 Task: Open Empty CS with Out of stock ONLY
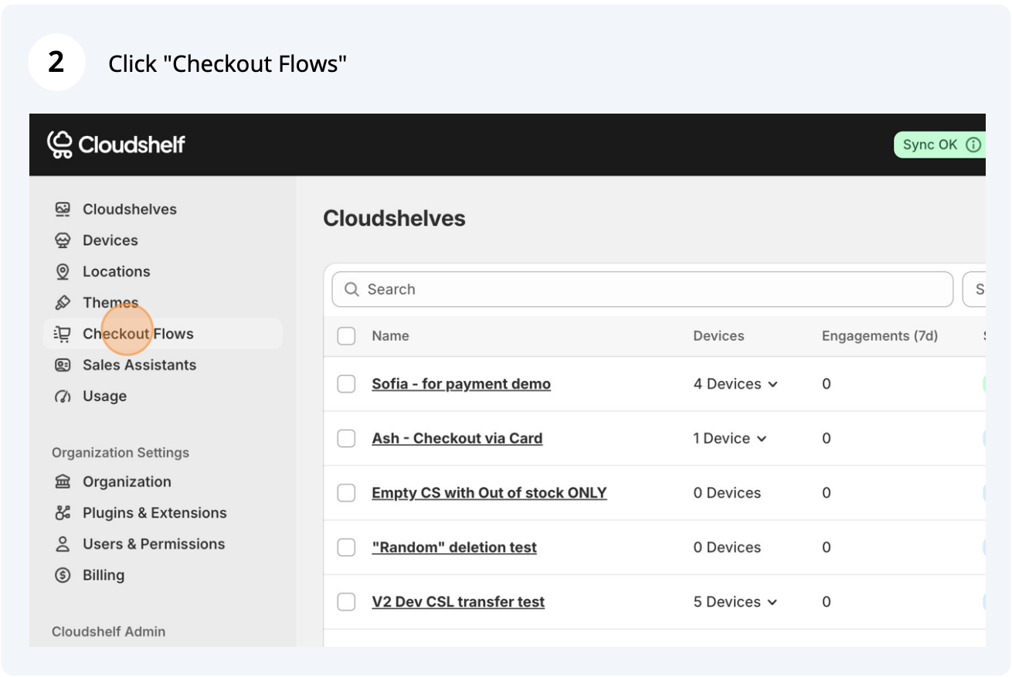[489, 493]
